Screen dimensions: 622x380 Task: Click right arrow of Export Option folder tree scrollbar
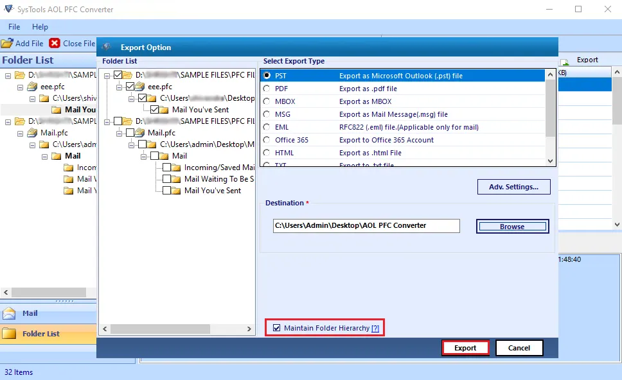(249, 329)
